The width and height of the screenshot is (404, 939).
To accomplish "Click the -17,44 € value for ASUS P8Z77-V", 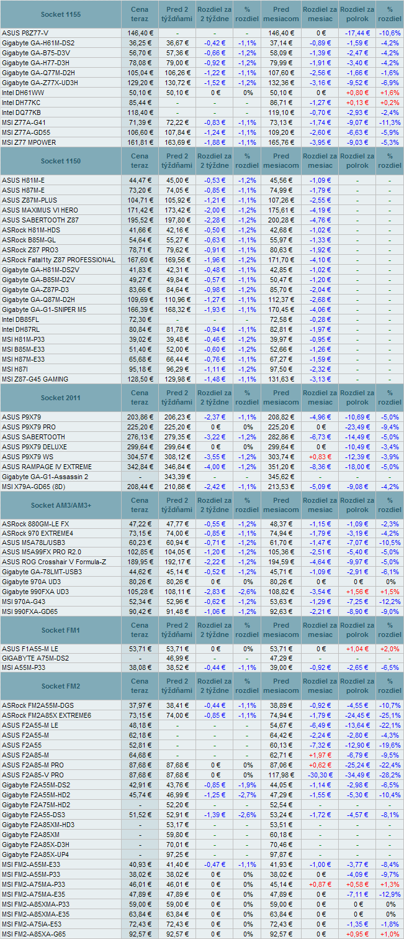I will pos(357,33).
